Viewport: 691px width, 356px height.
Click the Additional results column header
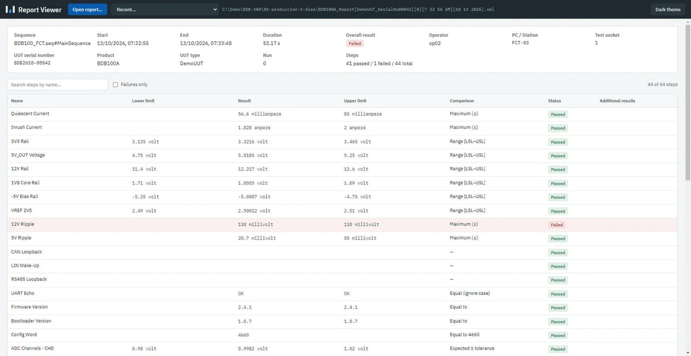tap(617, 101)
